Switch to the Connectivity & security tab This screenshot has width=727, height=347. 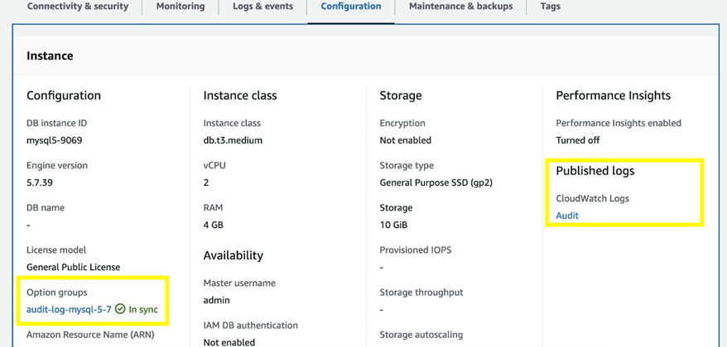(78, 7)
